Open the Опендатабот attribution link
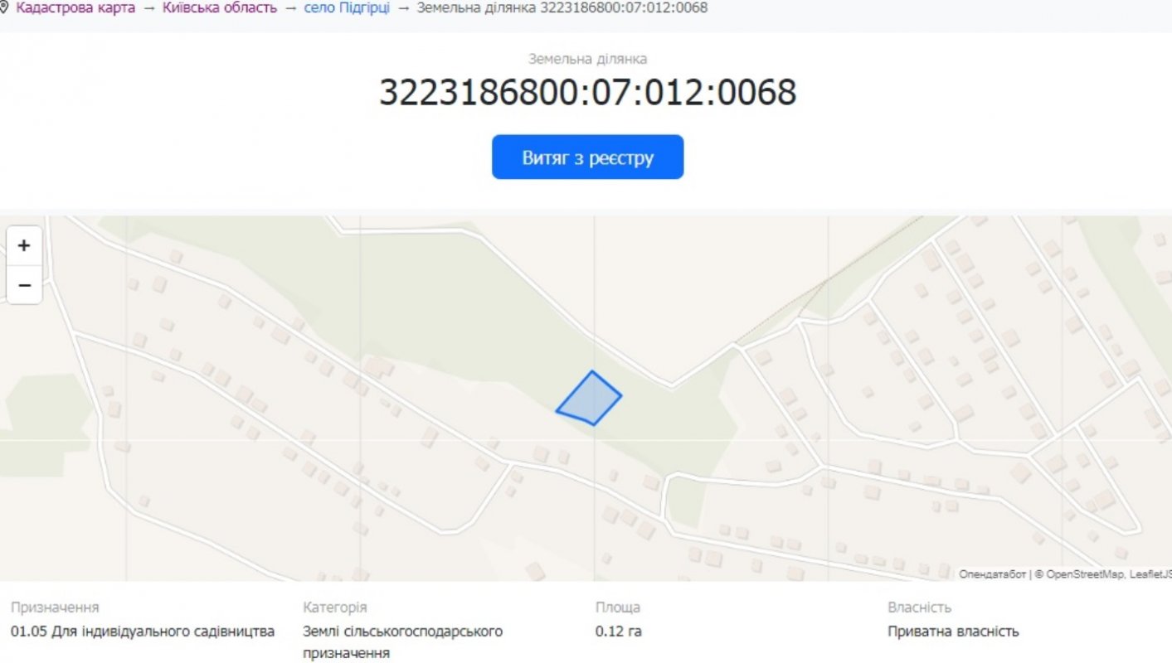The height and width of the screenshot is (663, 1172). click(x=992, y=573)
